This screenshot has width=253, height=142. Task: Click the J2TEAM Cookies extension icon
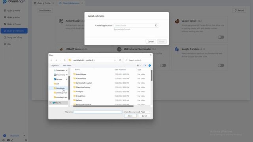click(61, 49)
